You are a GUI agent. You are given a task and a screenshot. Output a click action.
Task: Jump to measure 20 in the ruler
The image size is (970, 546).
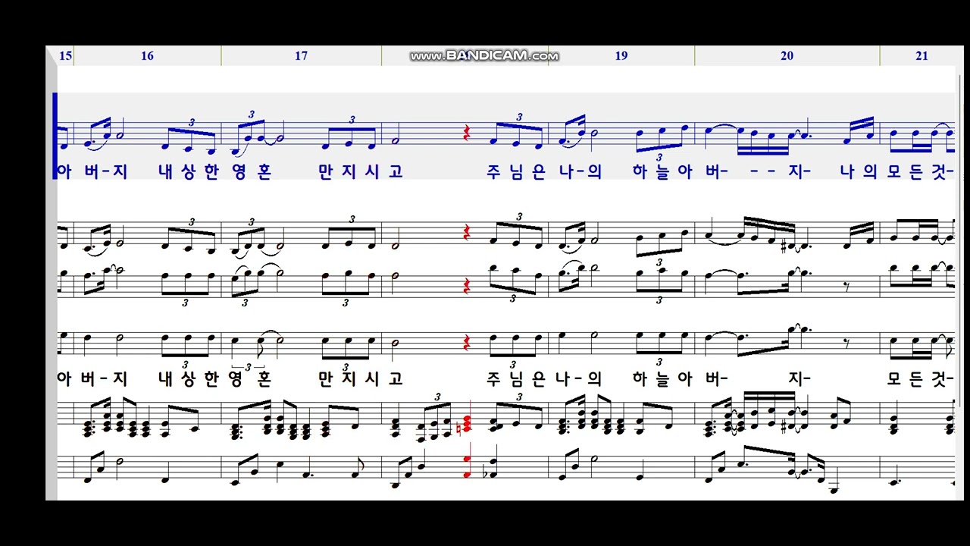tap(787, 56)
